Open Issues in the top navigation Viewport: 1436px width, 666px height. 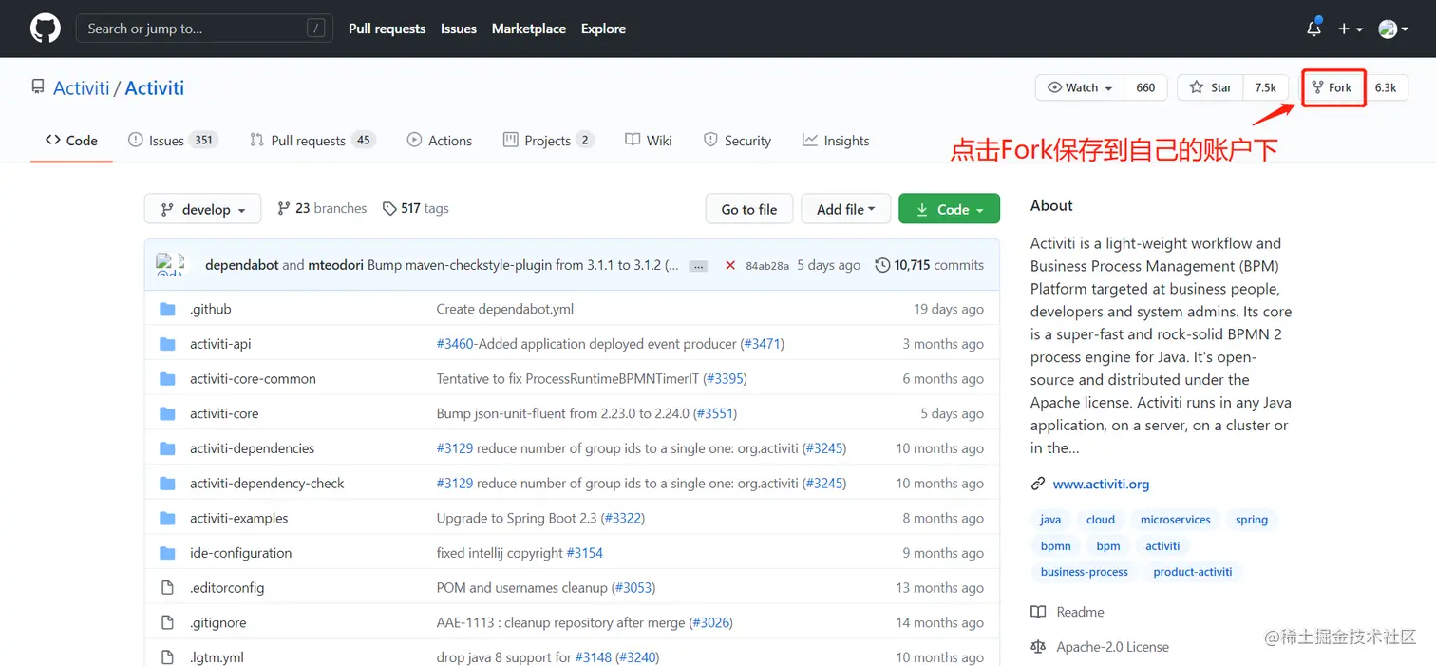(459, 29)
